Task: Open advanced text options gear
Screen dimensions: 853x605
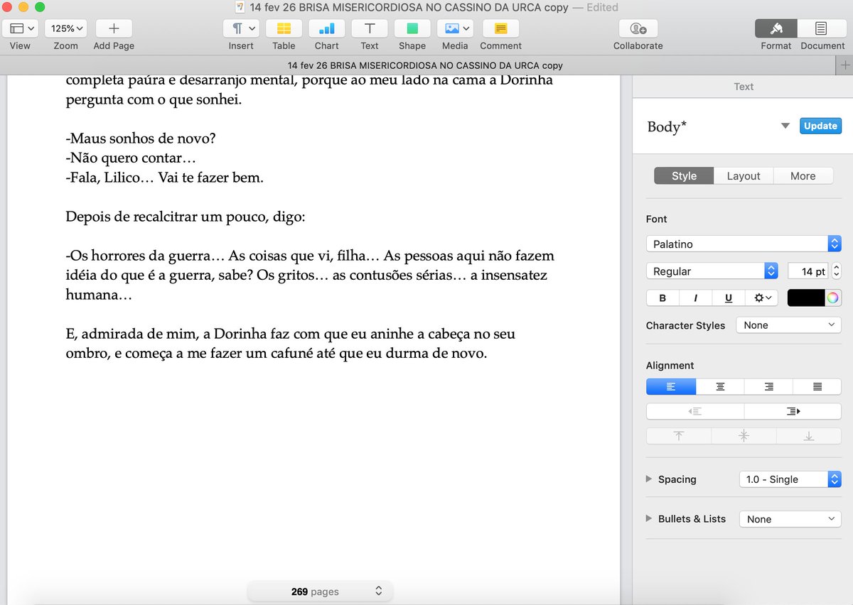Action: [763, 298]
